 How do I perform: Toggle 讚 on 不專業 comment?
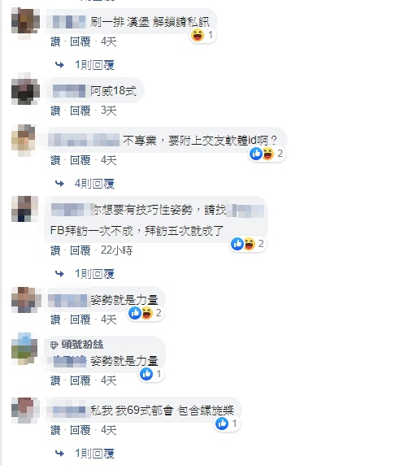click(55, 160)
